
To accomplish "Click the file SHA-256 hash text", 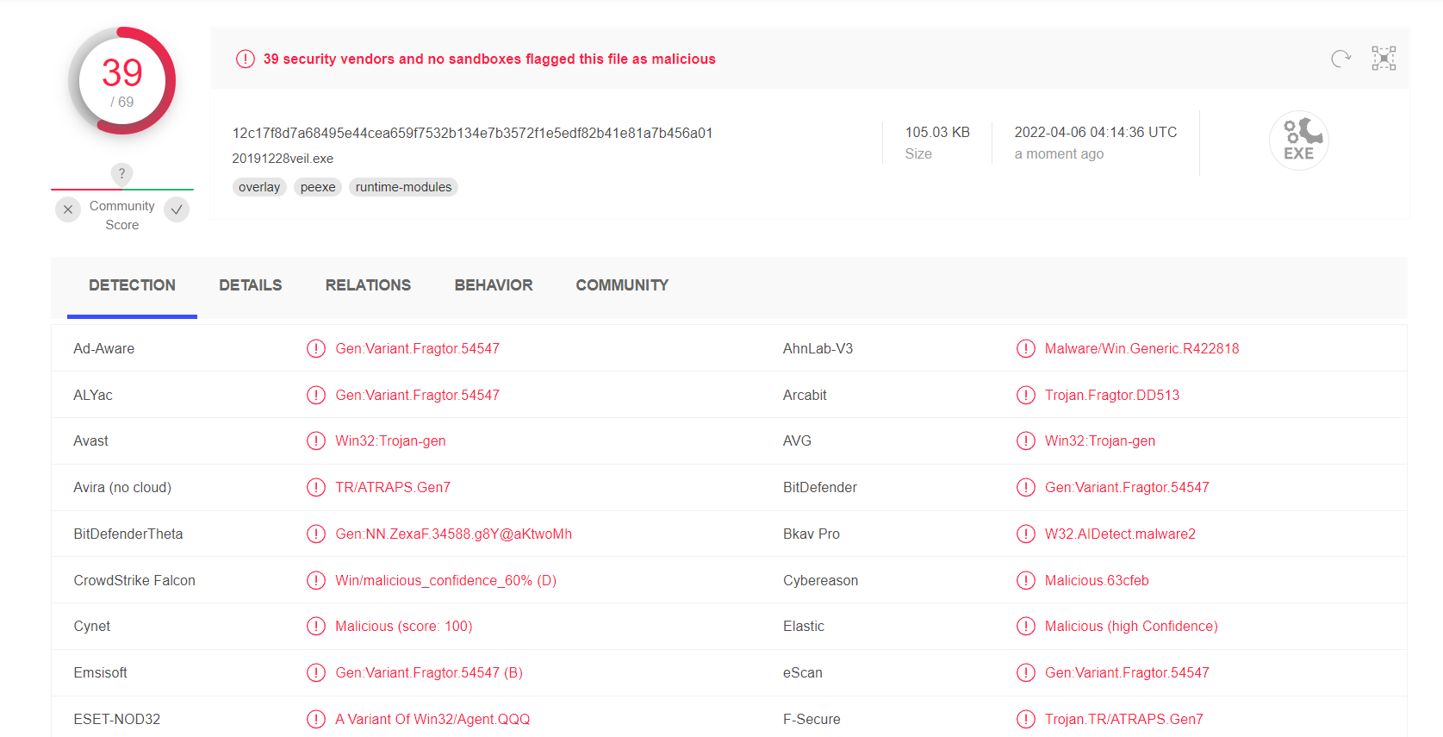I will tap(472, 133).
